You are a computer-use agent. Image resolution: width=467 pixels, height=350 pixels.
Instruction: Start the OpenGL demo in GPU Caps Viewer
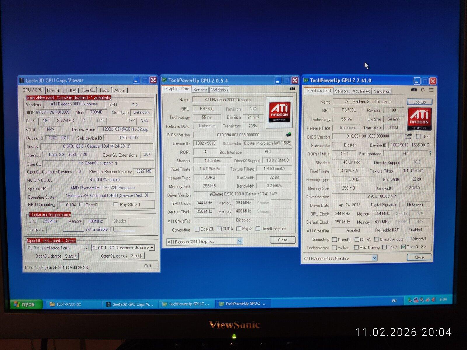tap(70, 256)
